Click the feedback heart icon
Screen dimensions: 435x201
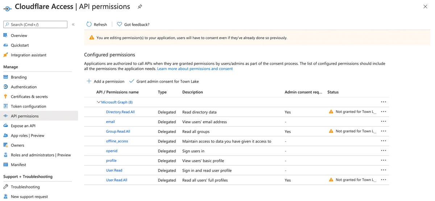point(120,24)
